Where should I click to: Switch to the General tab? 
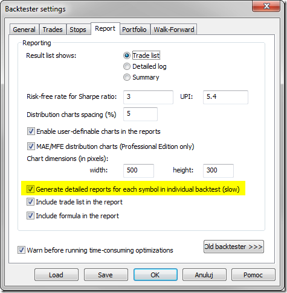click(24, 30)
